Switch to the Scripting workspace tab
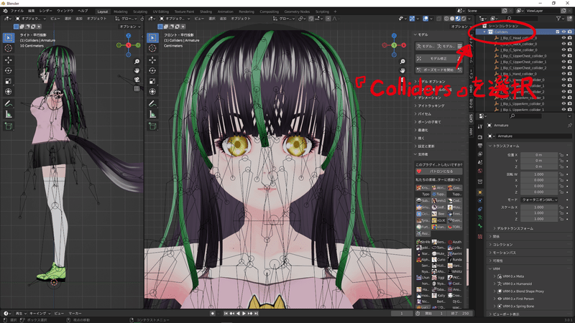The height and width of the screenshot is (323, 575). 322,11
